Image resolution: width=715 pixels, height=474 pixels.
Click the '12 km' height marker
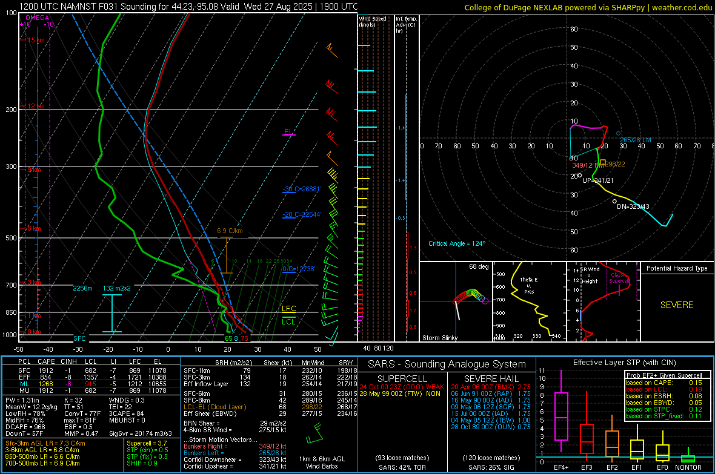(x=36, y=106)
